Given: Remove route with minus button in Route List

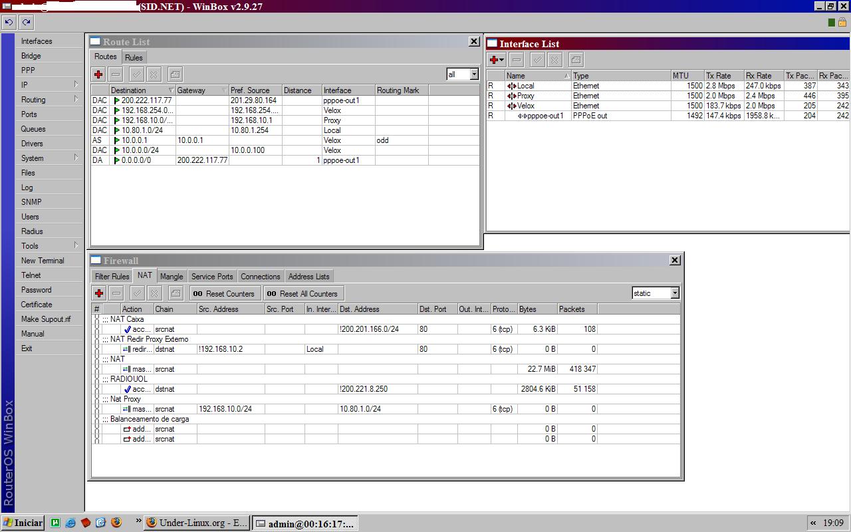Looking at the screenshot, I should (116, 74).
